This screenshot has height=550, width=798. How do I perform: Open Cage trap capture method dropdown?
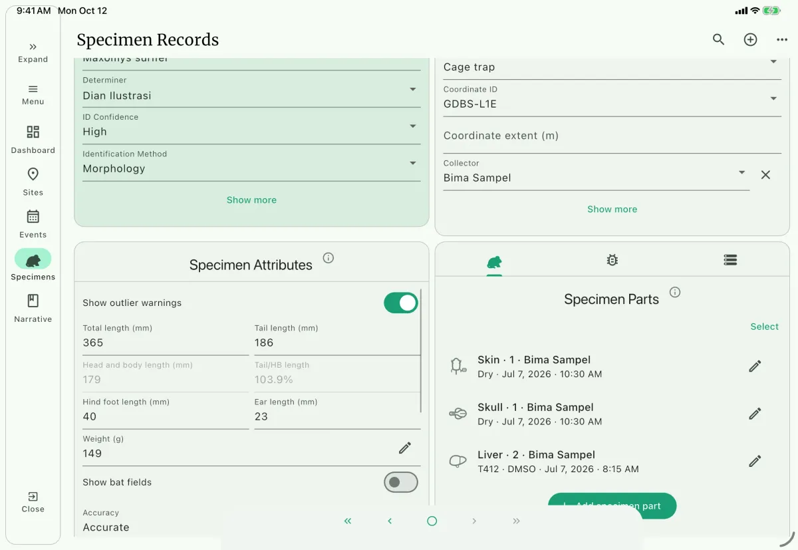[612, 67]
